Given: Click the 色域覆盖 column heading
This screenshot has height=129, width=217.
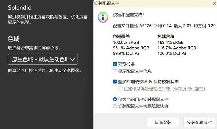Looking at the screenshot, I should (121, 37).
